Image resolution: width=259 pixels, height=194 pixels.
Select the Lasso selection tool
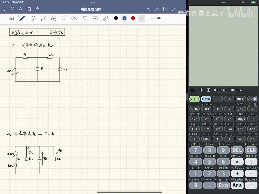point(64,18)
